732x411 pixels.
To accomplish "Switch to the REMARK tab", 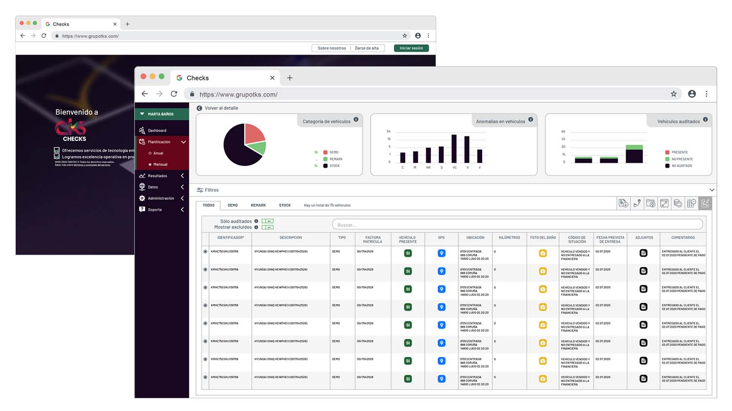I will [x=258, y=205].
